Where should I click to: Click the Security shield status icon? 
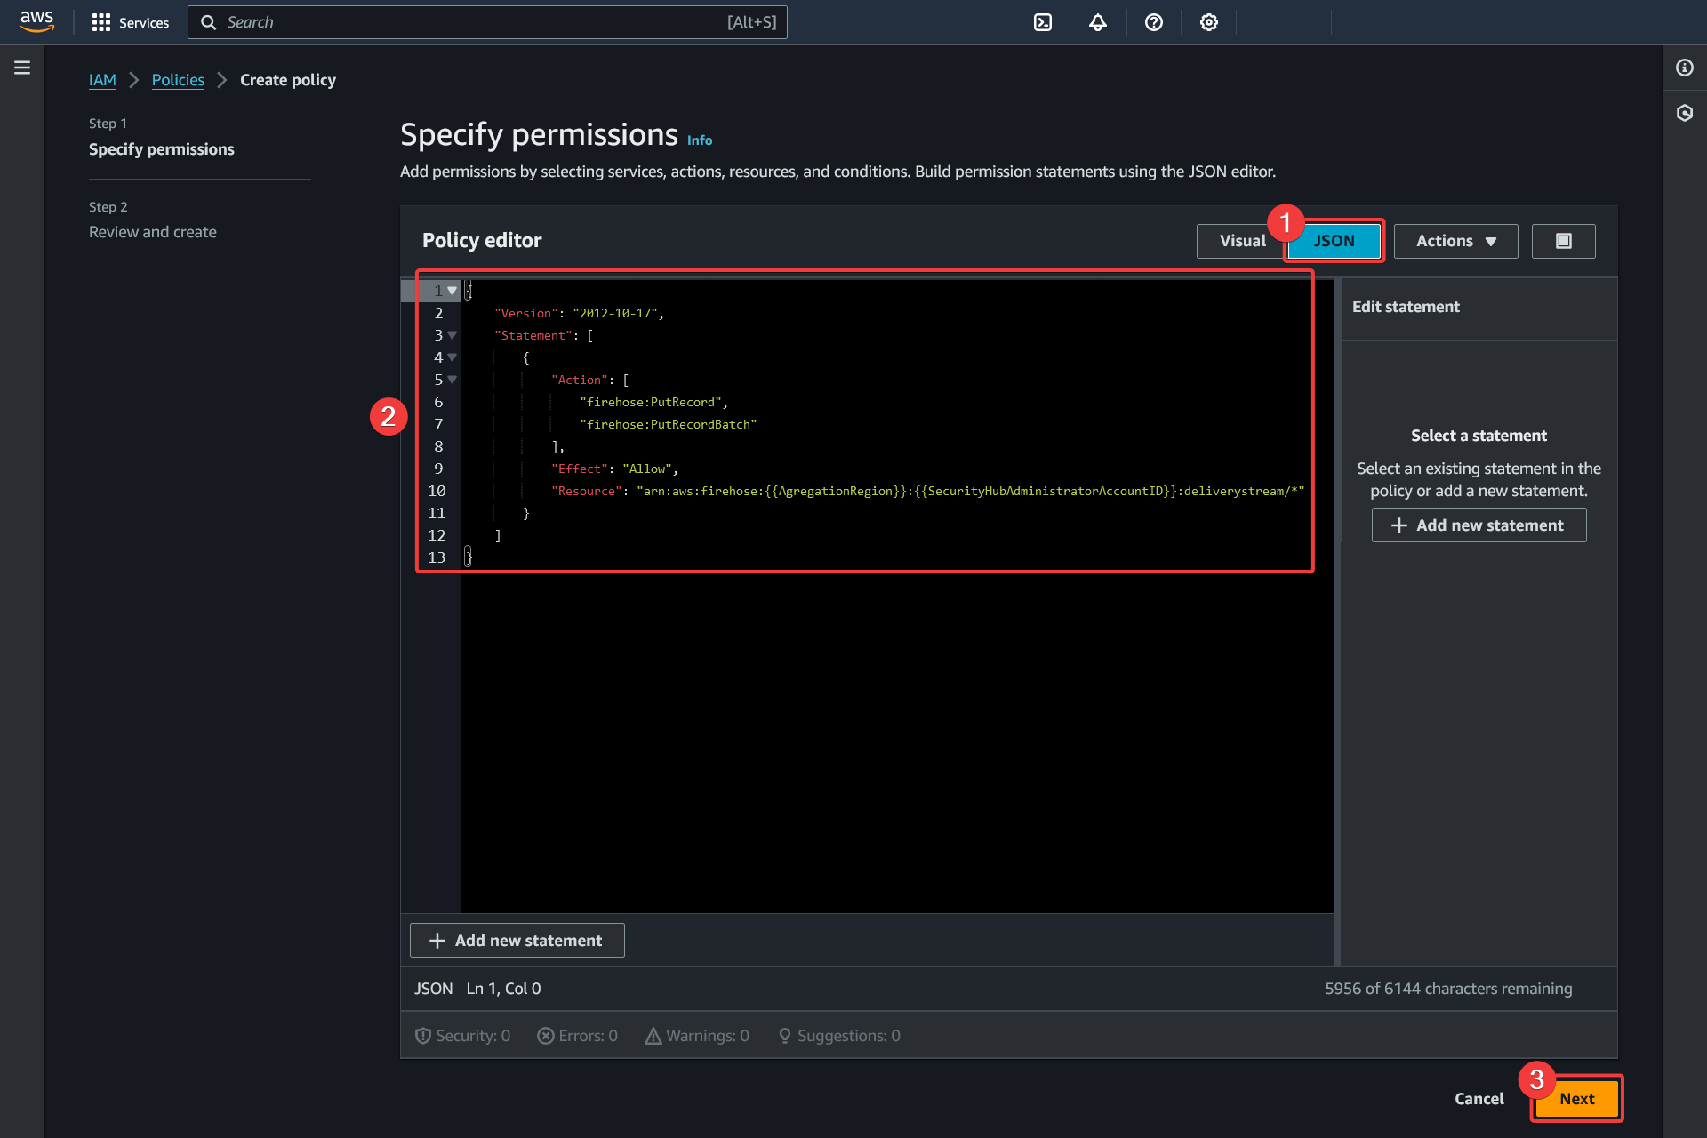click(x=423, y=1036)
